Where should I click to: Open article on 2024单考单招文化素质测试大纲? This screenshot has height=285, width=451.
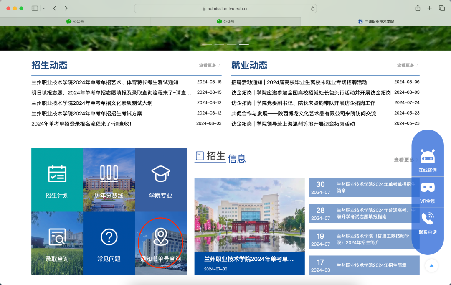tap(92, 103)
